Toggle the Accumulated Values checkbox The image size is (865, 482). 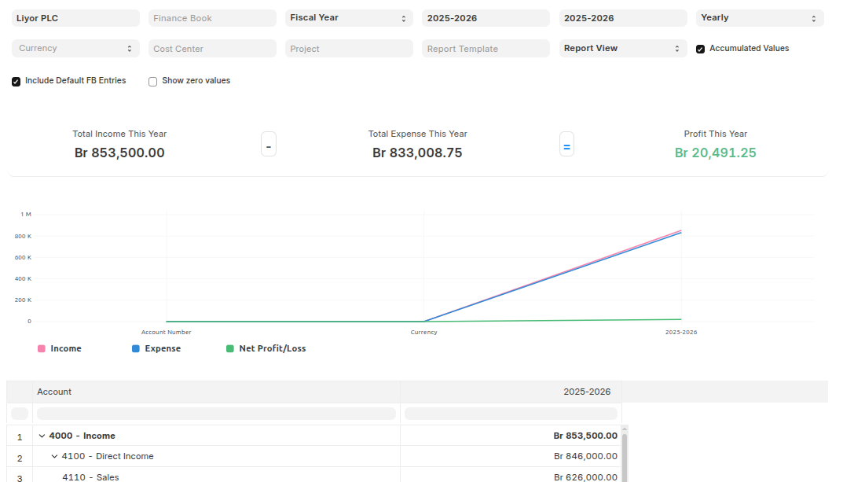pos(700,49)
